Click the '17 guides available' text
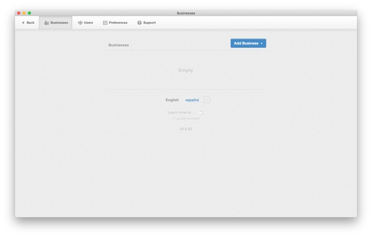This screenshot has width=372, height=237. [x=186, y=118]
